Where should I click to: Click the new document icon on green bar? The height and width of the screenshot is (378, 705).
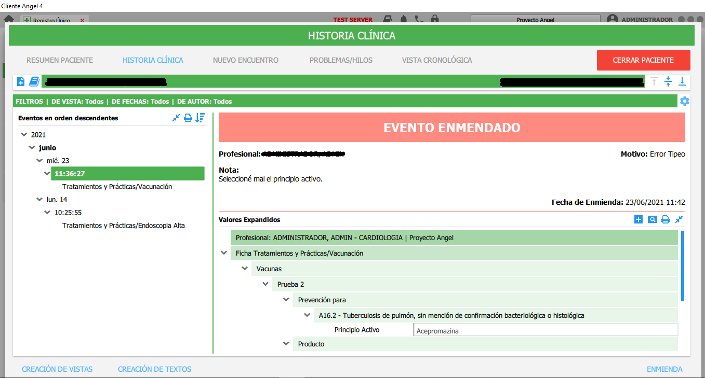(20, 81)
